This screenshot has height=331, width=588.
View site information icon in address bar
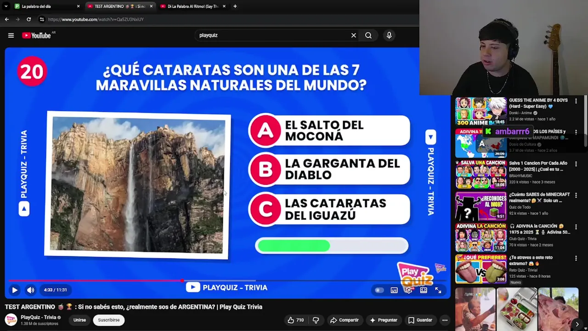click(42, 19)
